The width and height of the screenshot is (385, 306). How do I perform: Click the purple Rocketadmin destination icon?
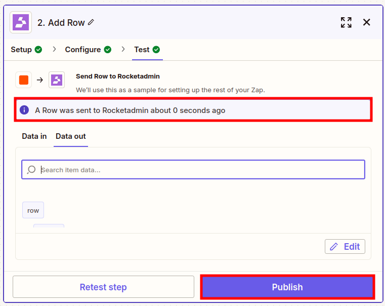[57, 80]
